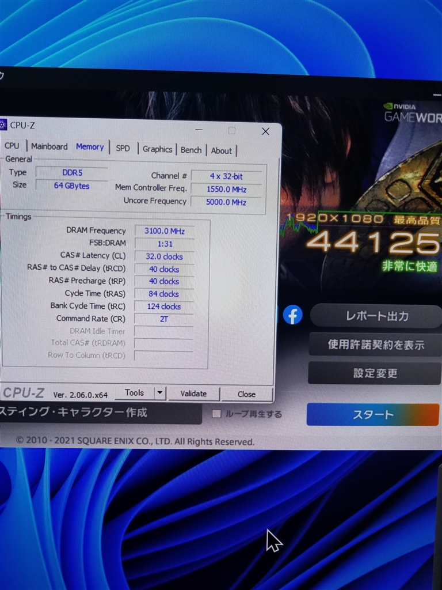This screenshot has width=442, height=590.
Task: Click the 1550.0 MHz controller frequency value
Action: point(226,189)
